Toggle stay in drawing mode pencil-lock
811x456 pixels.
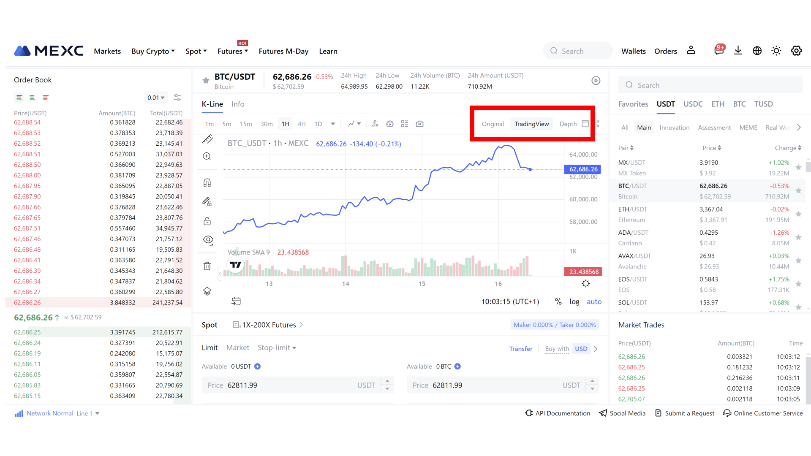(207, 201)
